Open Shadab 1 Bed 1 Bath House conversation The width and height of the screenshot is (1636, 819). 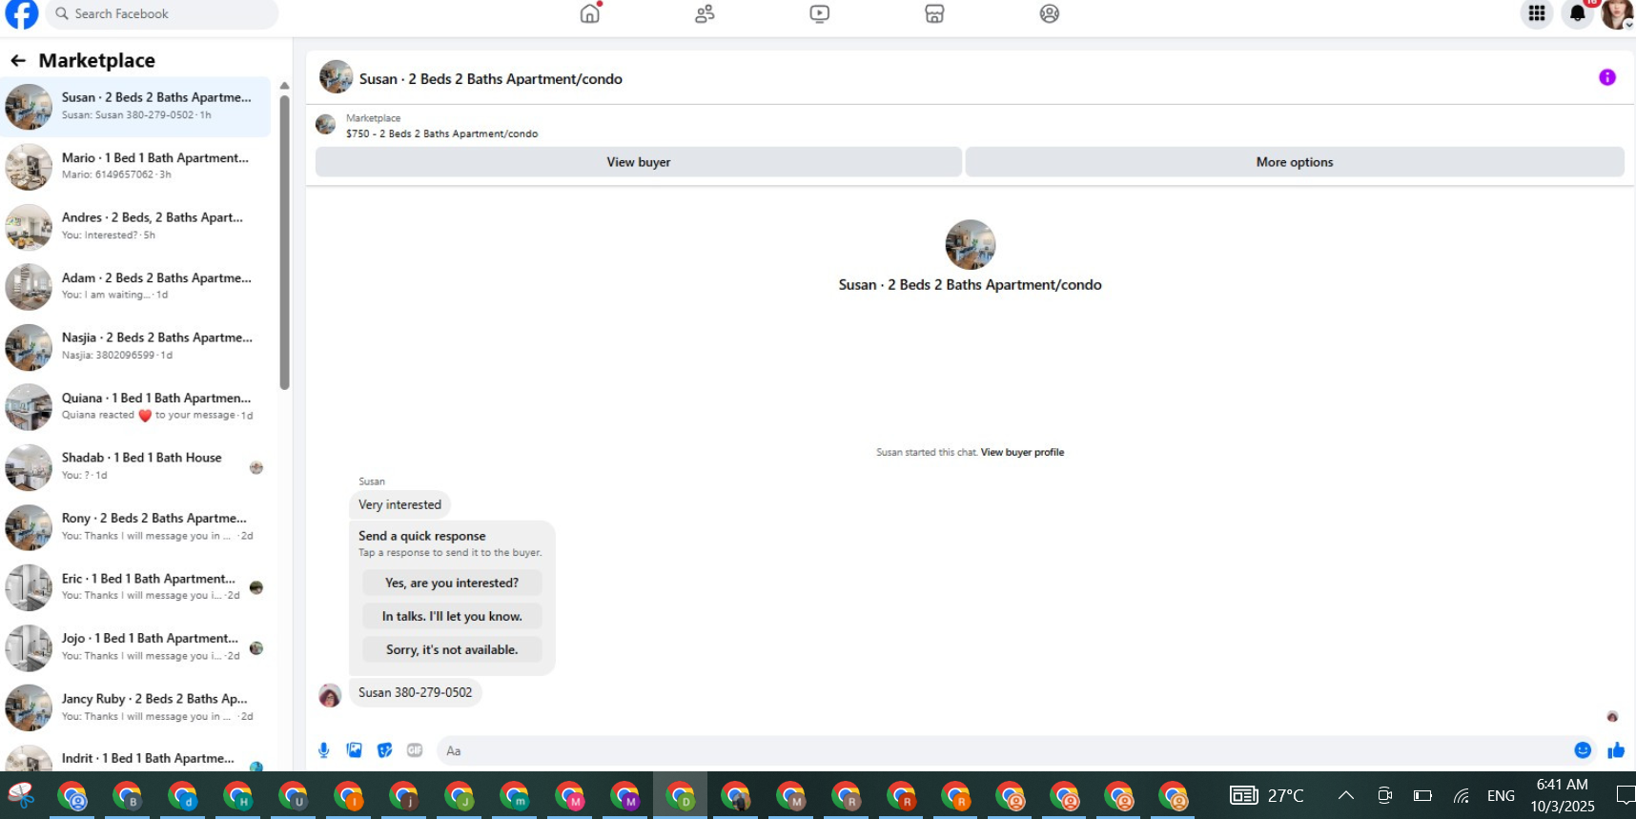click(x=135, y=466)
